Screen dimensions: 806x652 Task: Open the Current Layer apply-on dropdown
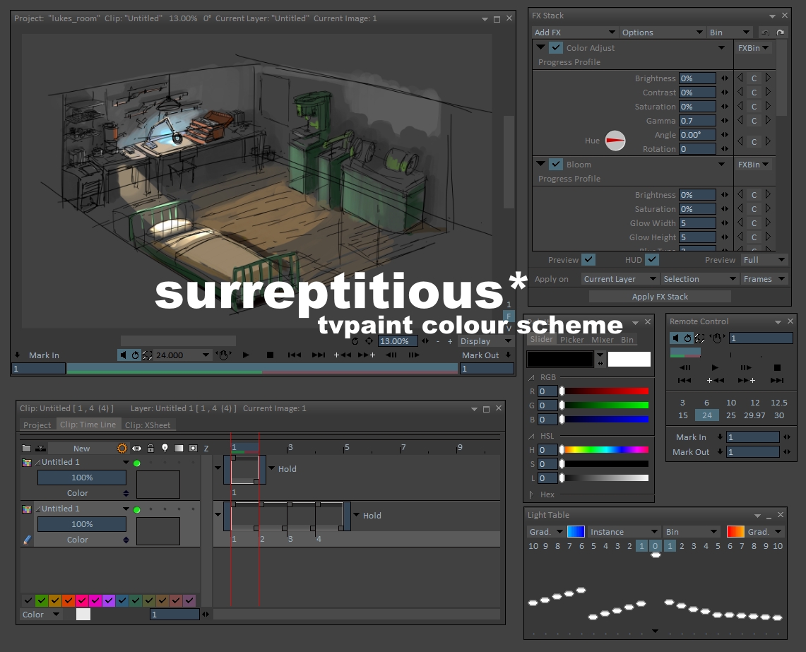pos(620,279)
